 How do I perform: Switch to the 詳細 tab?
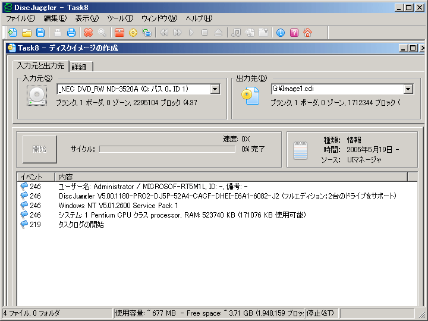(81, 67)
